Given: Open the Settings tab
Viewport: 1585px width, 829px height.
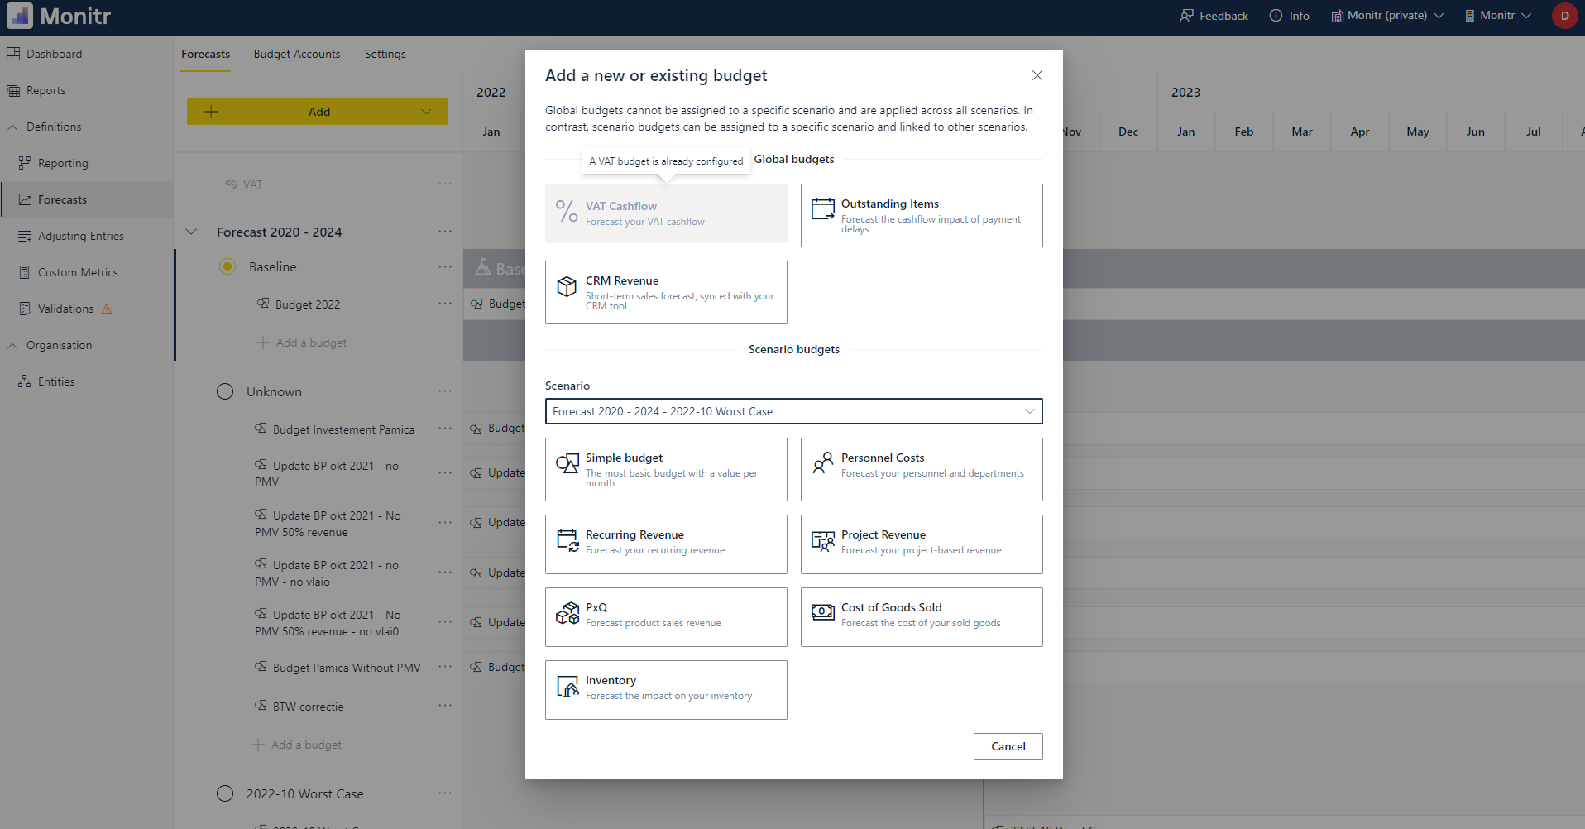Looking at the screenshot, I should tap(385, 54).
